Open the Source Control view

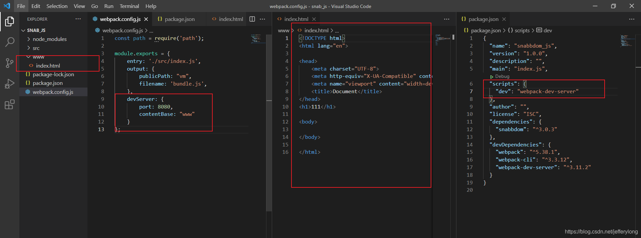(x=10, y=63)
